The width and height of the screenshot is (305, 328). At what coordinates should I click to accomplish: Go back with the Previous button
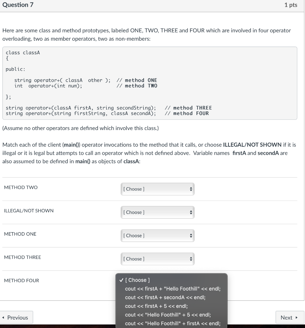click(16, 317)
